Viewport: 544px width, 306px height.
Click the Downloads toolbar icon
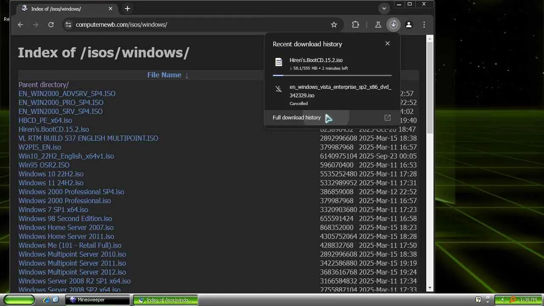(x=394, y=25)
